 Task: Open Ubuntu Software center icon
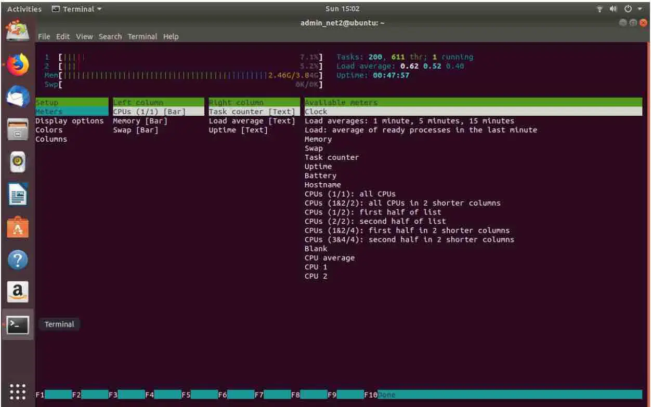tap(18, 226)
